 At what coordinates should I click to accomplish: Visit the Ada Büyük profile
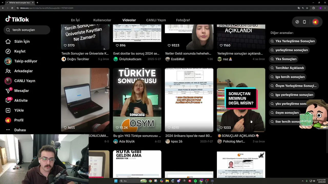coord(124,141)
